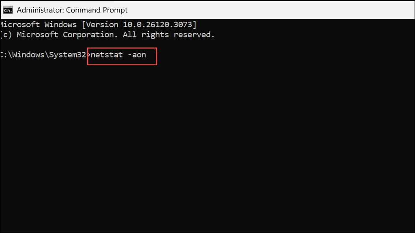Click the word "All" in the copyright line
Viewport: 415px width, 233px height.
130,35
